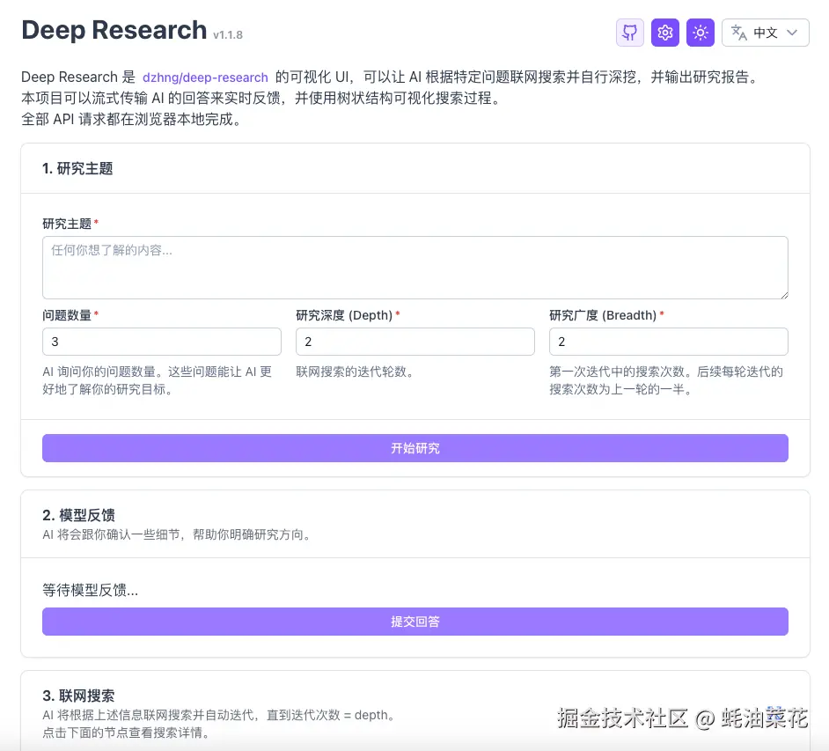The image size is (829, 751).
Task: Click the 问题数量 number field showing 3
Action: (161, 342)
